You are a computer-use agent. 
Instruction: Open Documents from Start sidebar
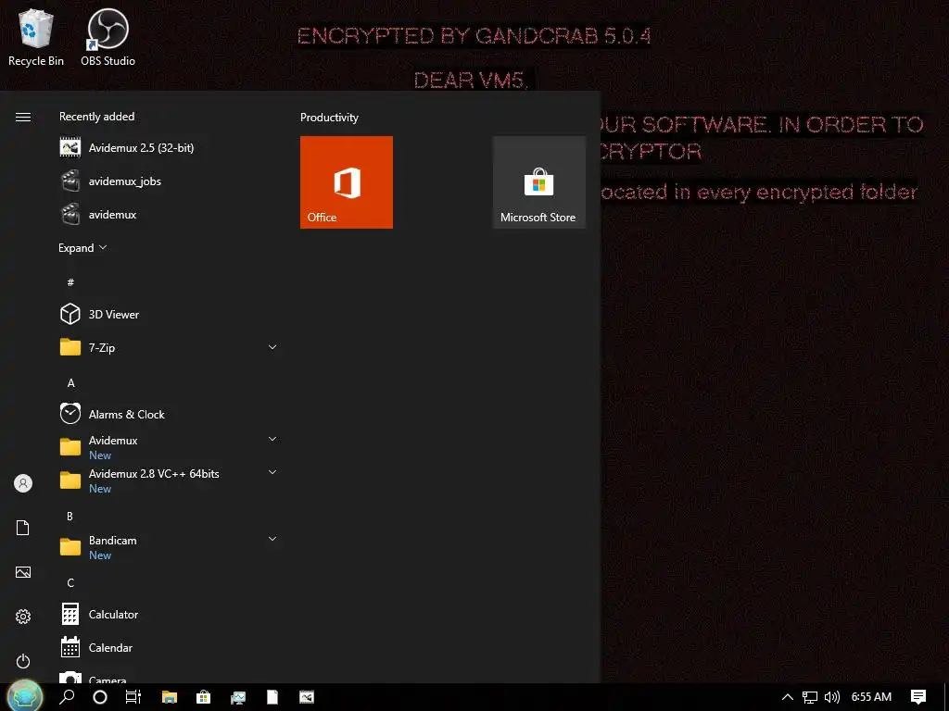[x=23, y=527]
